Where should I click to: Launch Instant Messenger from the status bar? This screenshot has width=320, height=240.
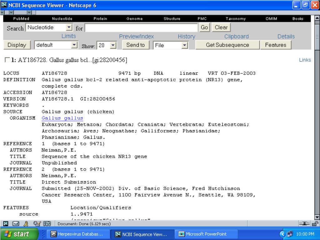coord(26,224)
